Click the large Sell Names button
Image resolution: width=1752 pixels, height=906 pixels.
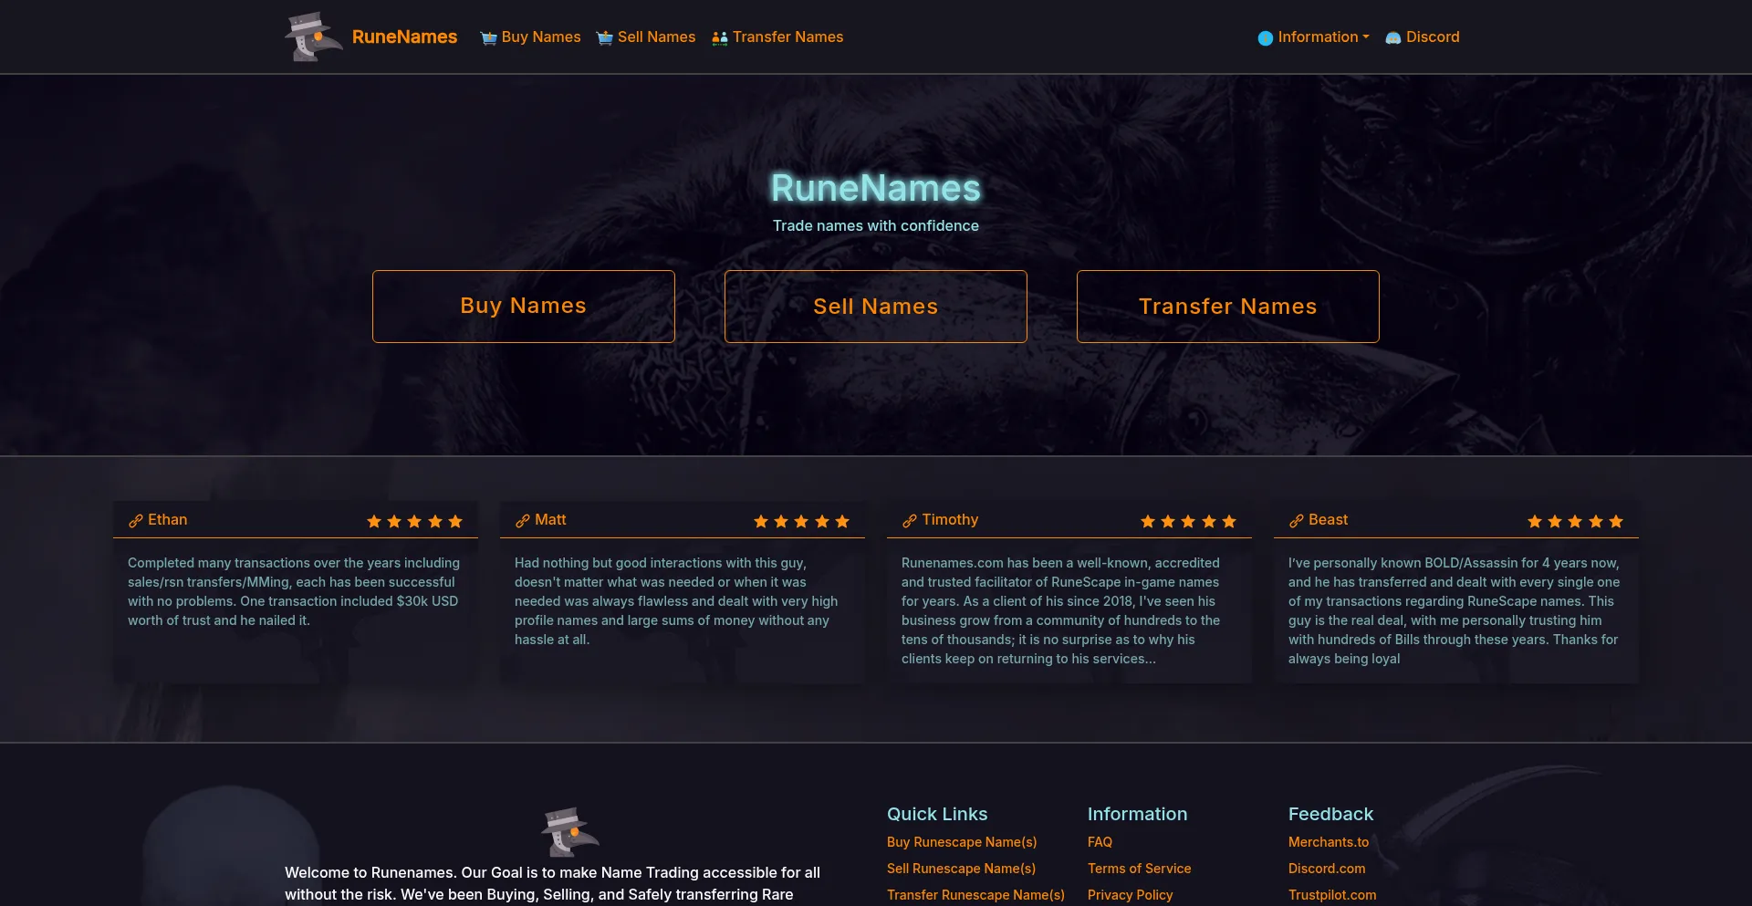pos(876,307)
